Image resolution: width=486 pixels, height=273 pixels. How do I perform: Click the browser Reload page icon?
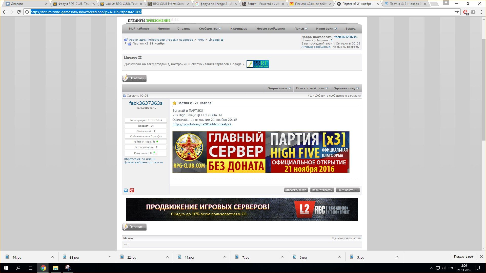pos(18,12)
